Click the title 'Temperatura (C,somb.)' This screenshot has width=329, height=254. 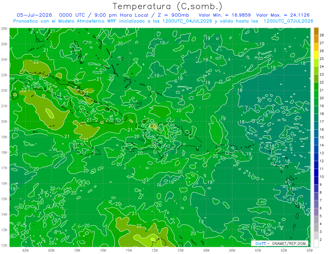point(168,6)
